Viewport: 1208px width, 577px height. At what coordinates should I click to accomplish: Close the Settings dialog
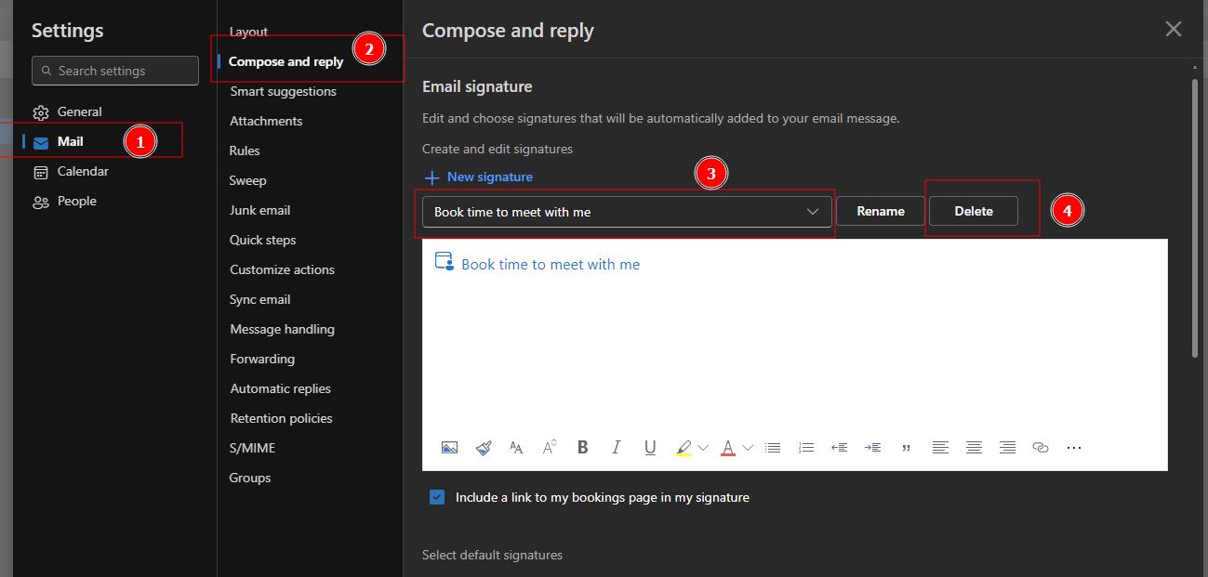(x=1174, y=29)
